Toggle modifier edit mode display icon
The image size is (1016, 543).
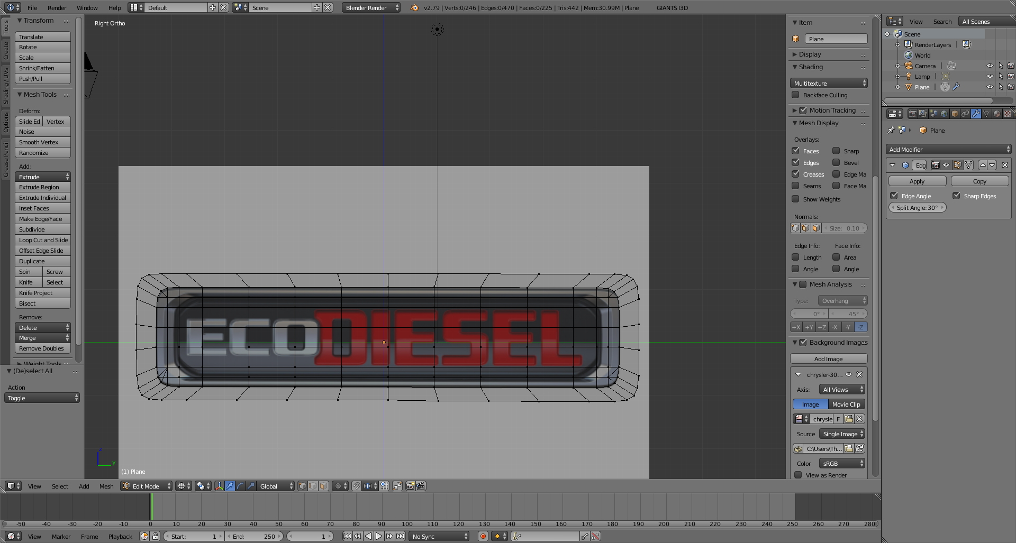pyautogui.click(x=957, y=165)
